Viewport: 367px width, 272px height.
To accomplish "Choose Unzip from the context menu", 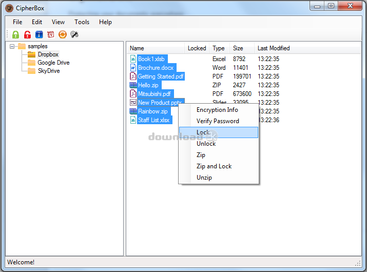I will 204,178.
